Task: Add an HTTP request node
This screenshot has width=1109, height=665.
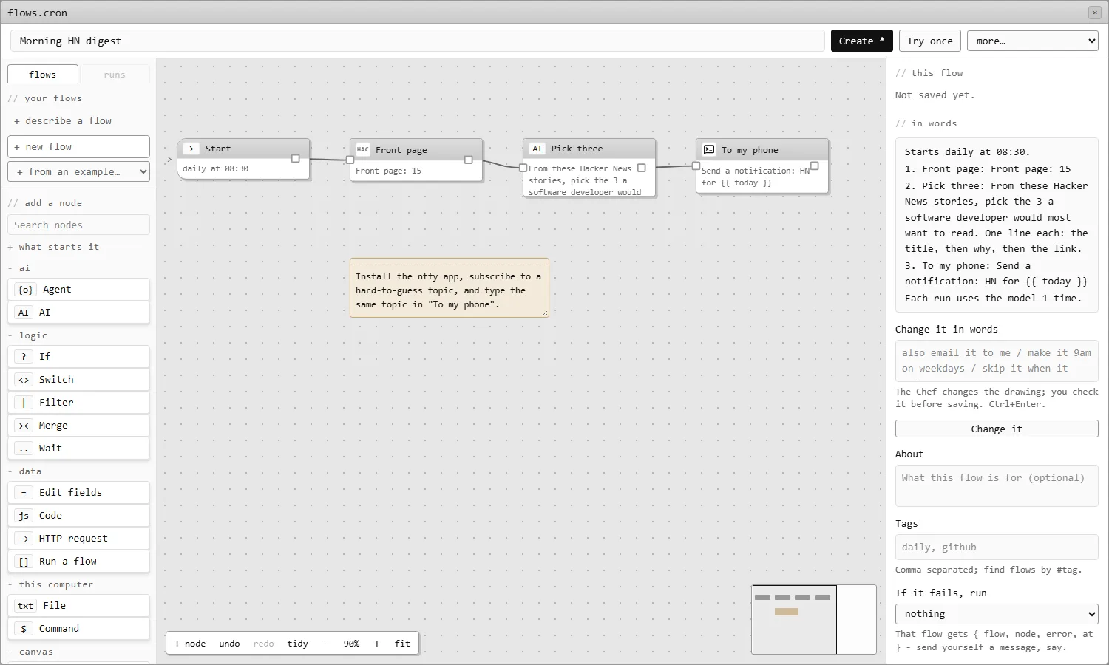Action: (78, 539)
